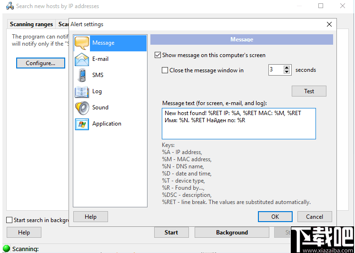
Task: Open the Log book icon
Action: (82, 92)
